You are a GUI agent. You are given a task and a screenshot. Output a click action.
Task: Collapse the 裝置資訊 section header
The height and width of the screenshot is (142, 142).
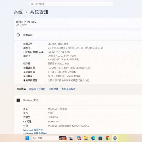click(78, 35)
